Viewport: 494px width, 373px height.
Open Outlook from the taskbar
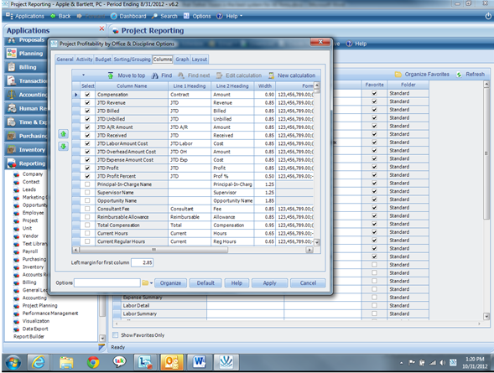click(x=172, y=362)
